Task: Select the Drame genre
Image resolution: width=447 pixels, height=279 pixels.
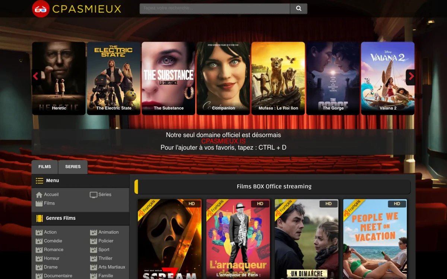Action: tap(51, 267)
